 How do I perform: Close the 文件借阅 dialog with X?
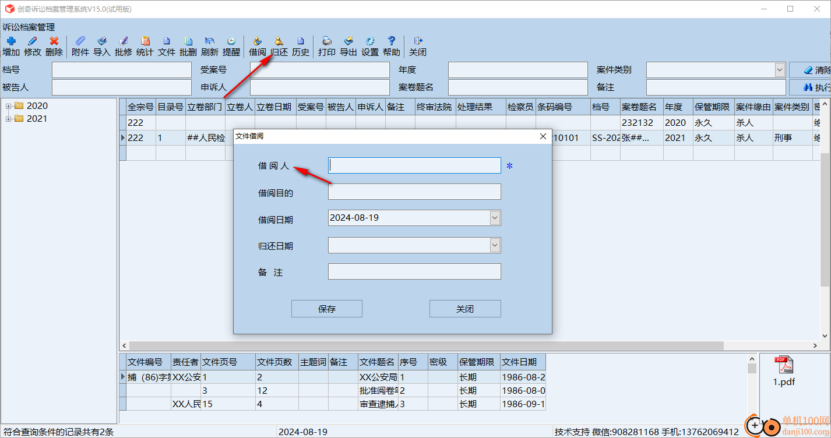pyautogui.click(x=543, y=136)
